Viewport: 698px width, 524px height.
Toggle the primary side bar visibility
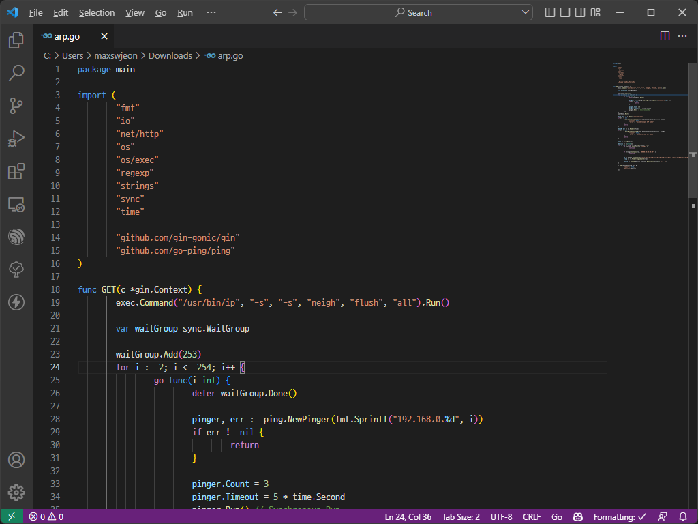[550, 12]
